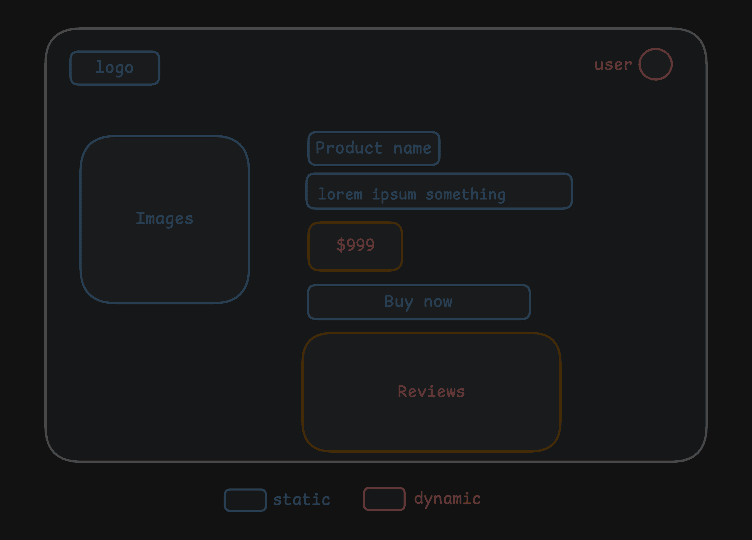Click the 'Product name' text
Image resolution: width=752 pixels, height=540 pixels.
tap(373, 148)
